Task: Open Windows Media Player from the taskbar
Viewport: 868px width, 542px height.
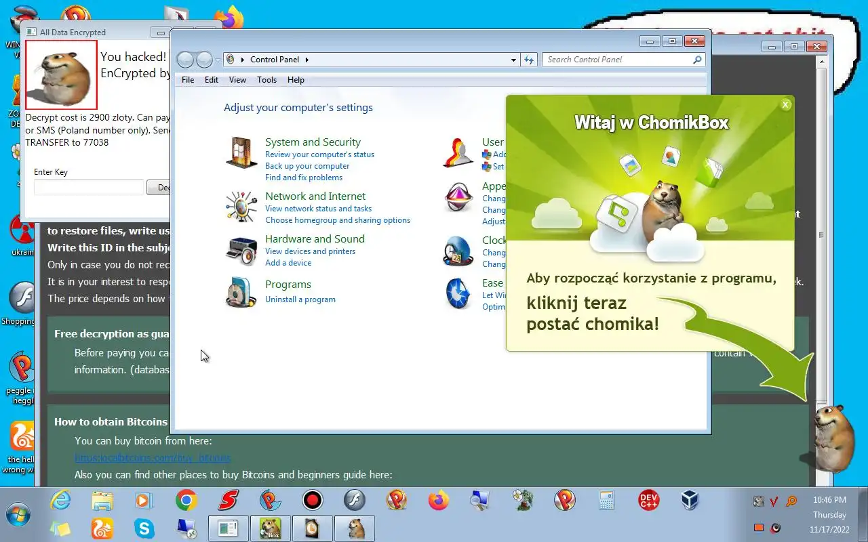Action: coord(144,501)
